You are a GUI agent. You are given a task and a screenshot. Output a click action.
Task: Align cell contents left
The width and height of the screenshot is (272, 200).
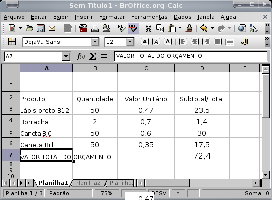[x=183, y=42]
